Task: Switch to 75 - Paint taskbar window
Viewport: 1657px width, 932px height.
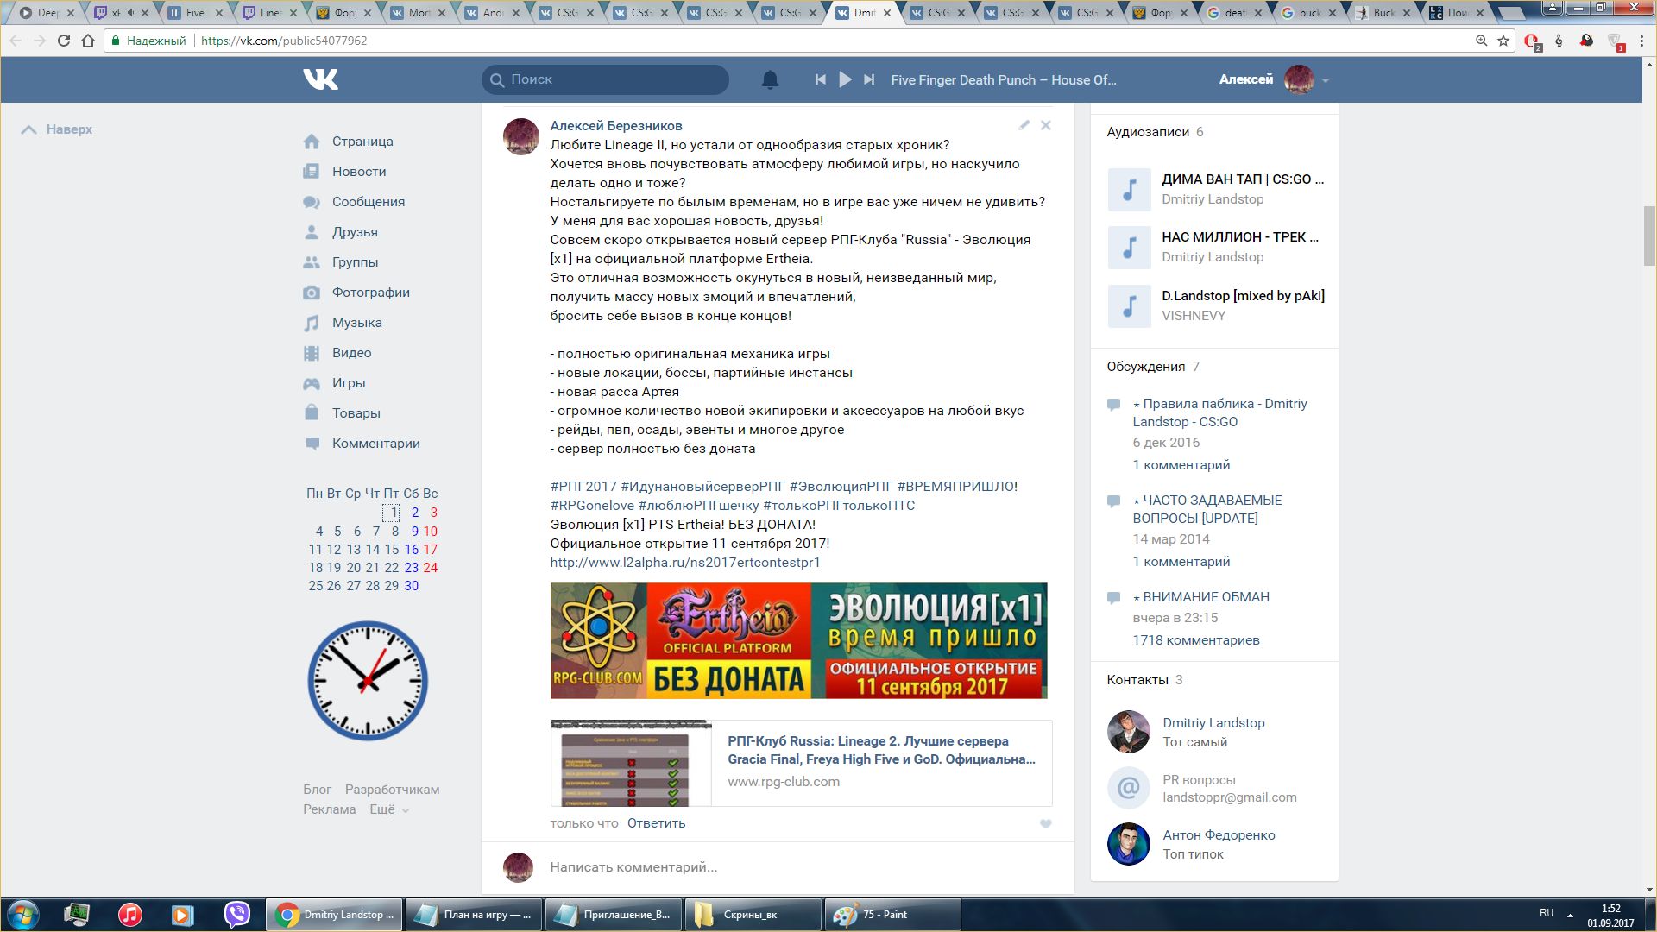Action: (x=892, y=915)
